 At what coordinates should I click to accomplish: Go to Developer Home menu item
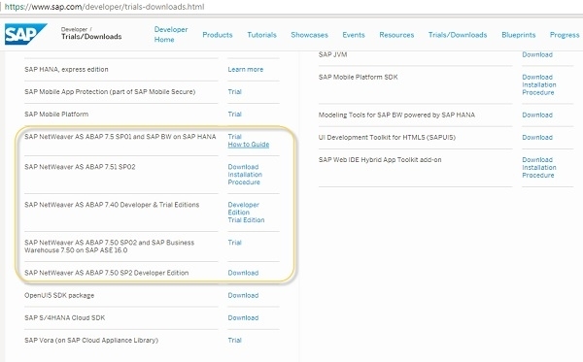pos(171,35)
